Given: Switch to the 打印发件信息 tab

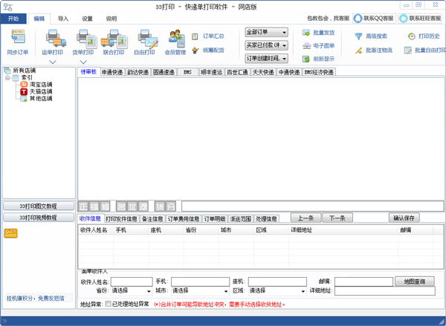Looking at the screenshot, I should pos(121,218).
